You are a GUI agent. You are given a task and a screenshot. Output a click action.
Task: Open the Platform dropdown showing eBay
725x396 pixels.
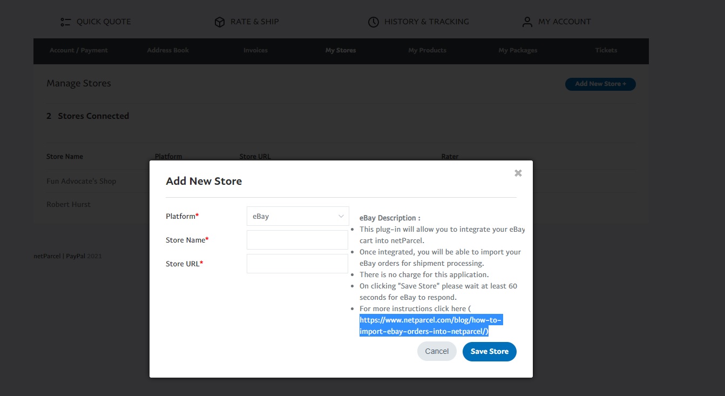click(297, 216)
